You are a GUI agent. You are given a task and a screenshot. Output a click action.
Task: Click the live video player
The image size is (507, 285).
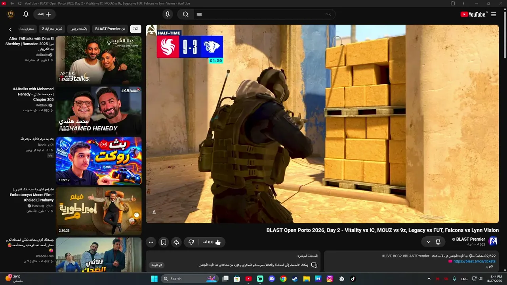tap(322, 124)
